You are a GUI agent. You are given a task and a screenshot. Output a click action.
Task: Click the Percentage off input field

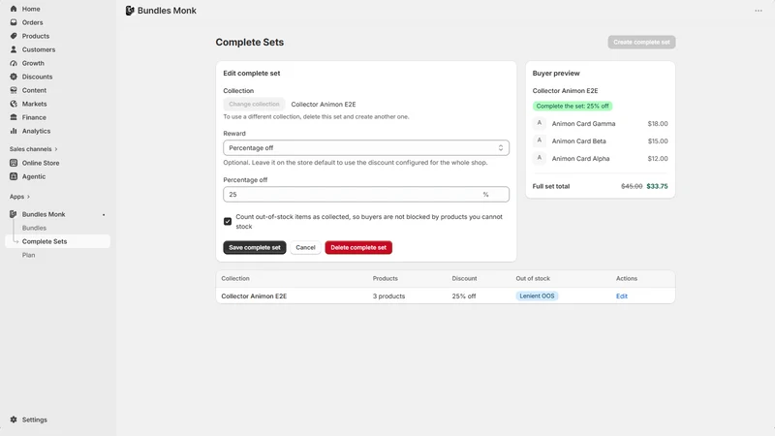(366, 195)
